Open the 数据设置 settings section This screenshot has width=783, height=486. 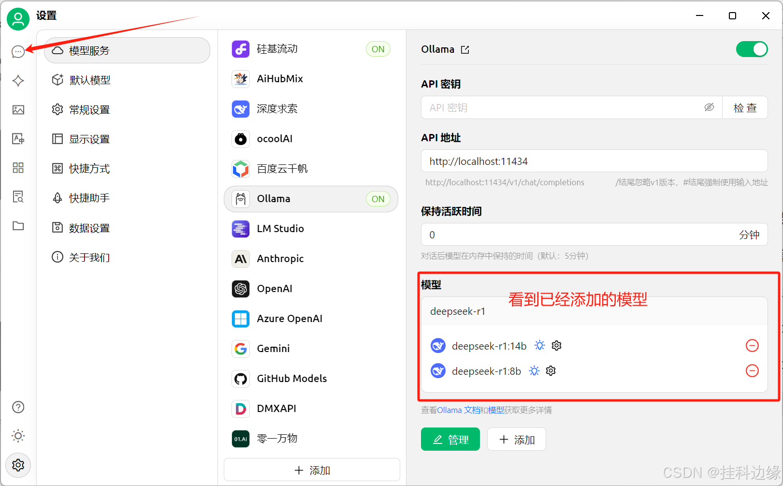[x=127, y=228]
